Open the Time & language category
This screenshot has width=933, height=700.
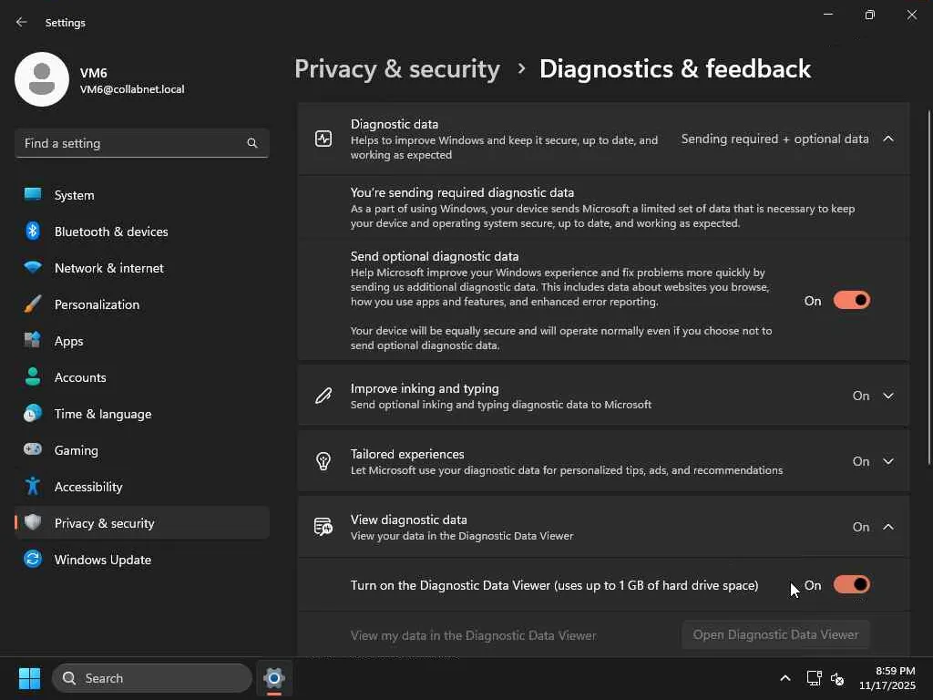[x=103, y=414]
